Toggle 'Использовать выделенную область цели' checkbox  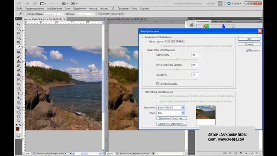click(x=158, y=101)
